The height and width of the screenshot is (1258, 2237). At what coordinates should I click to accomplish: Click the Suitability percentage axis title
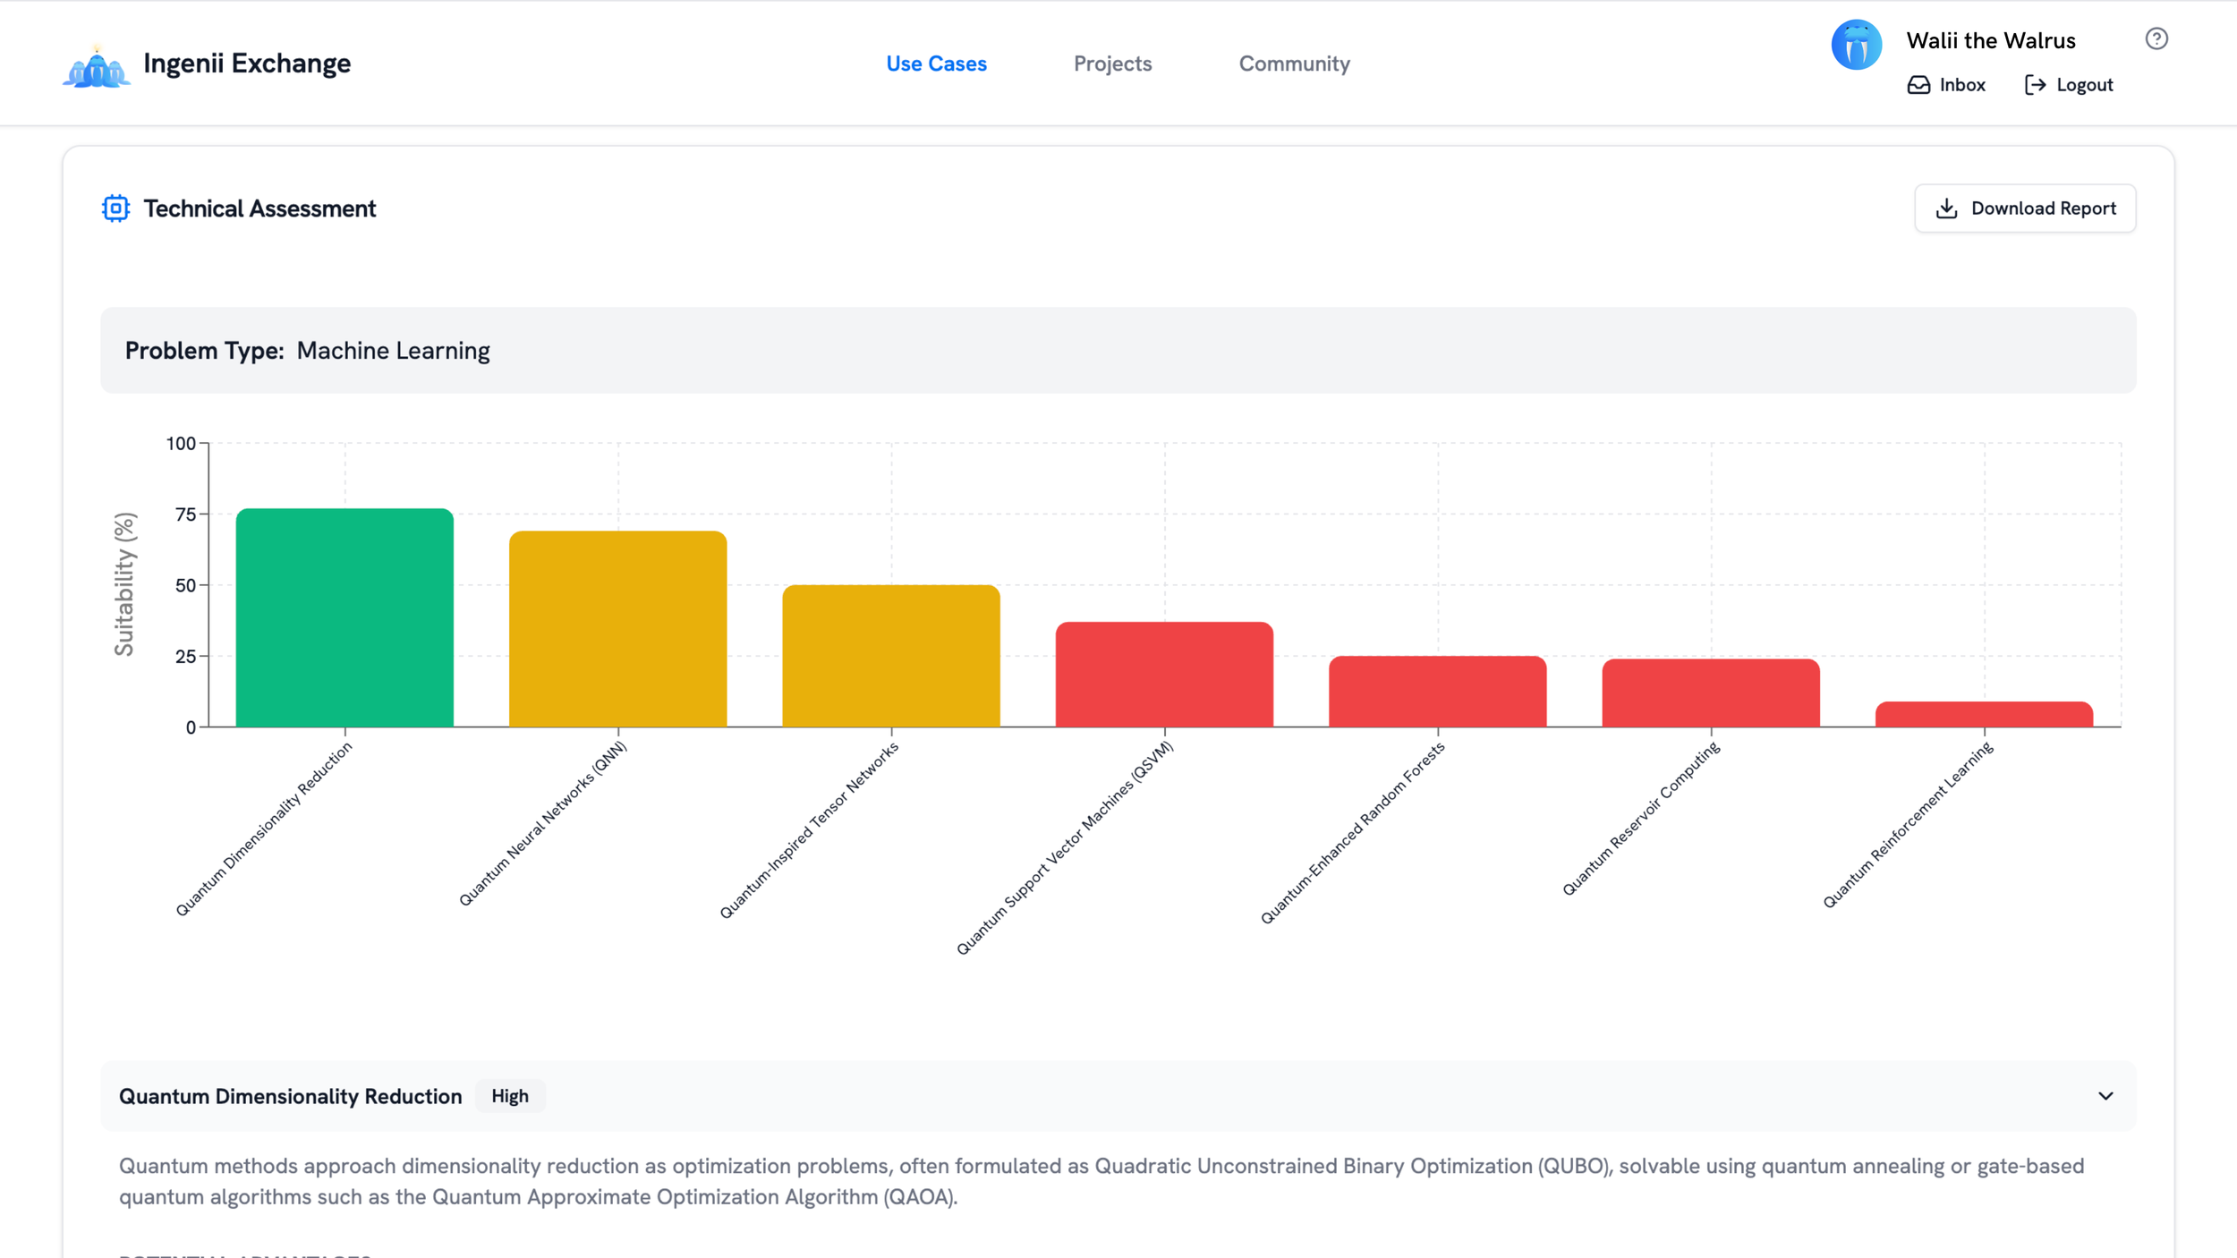[125, 584]
